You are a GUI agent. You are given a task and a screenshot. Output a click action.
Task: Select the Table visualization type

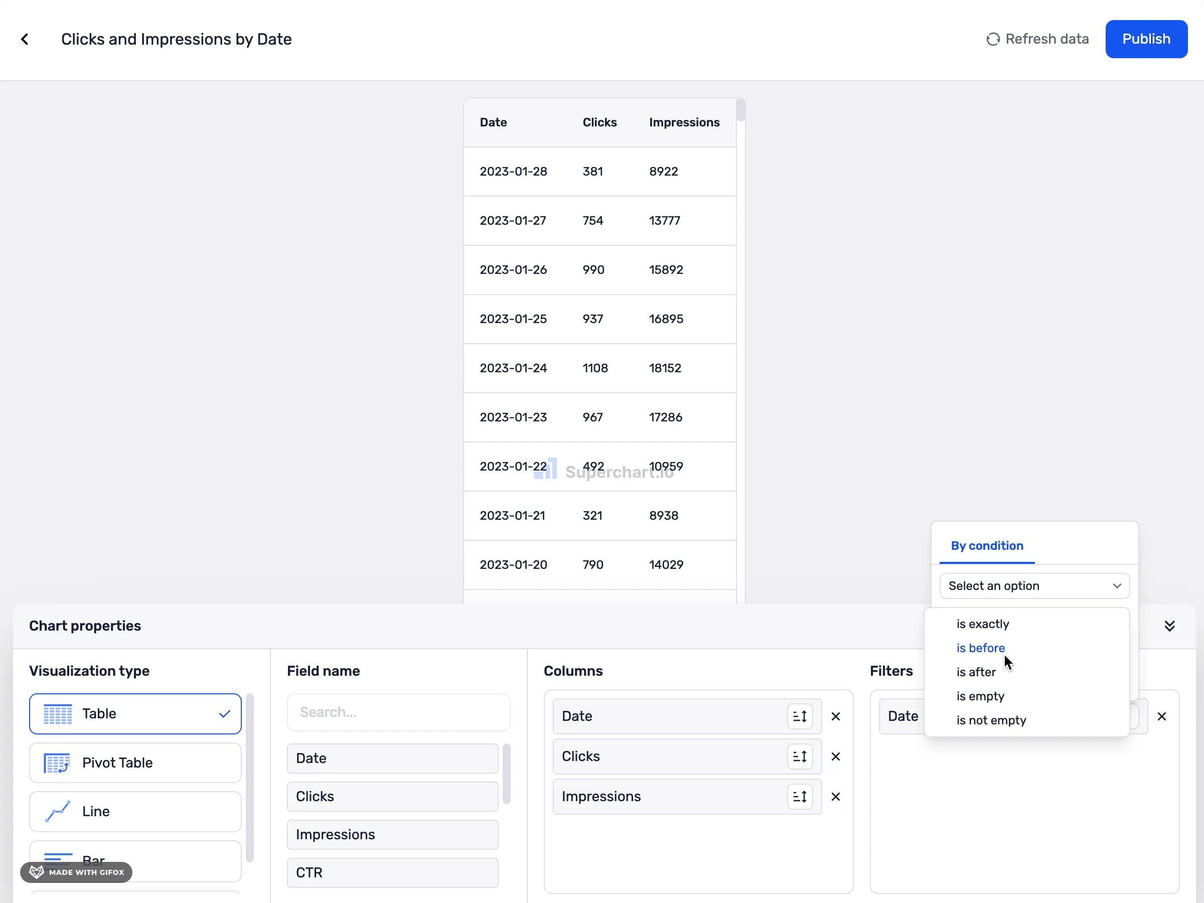[x=135, y=713]
